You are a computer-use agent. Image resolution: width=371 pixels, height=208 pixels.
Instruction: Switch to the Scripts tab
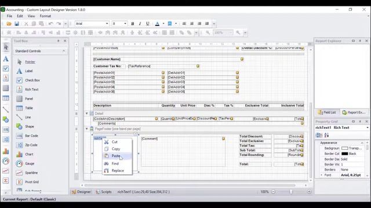[x=104, y=192]
